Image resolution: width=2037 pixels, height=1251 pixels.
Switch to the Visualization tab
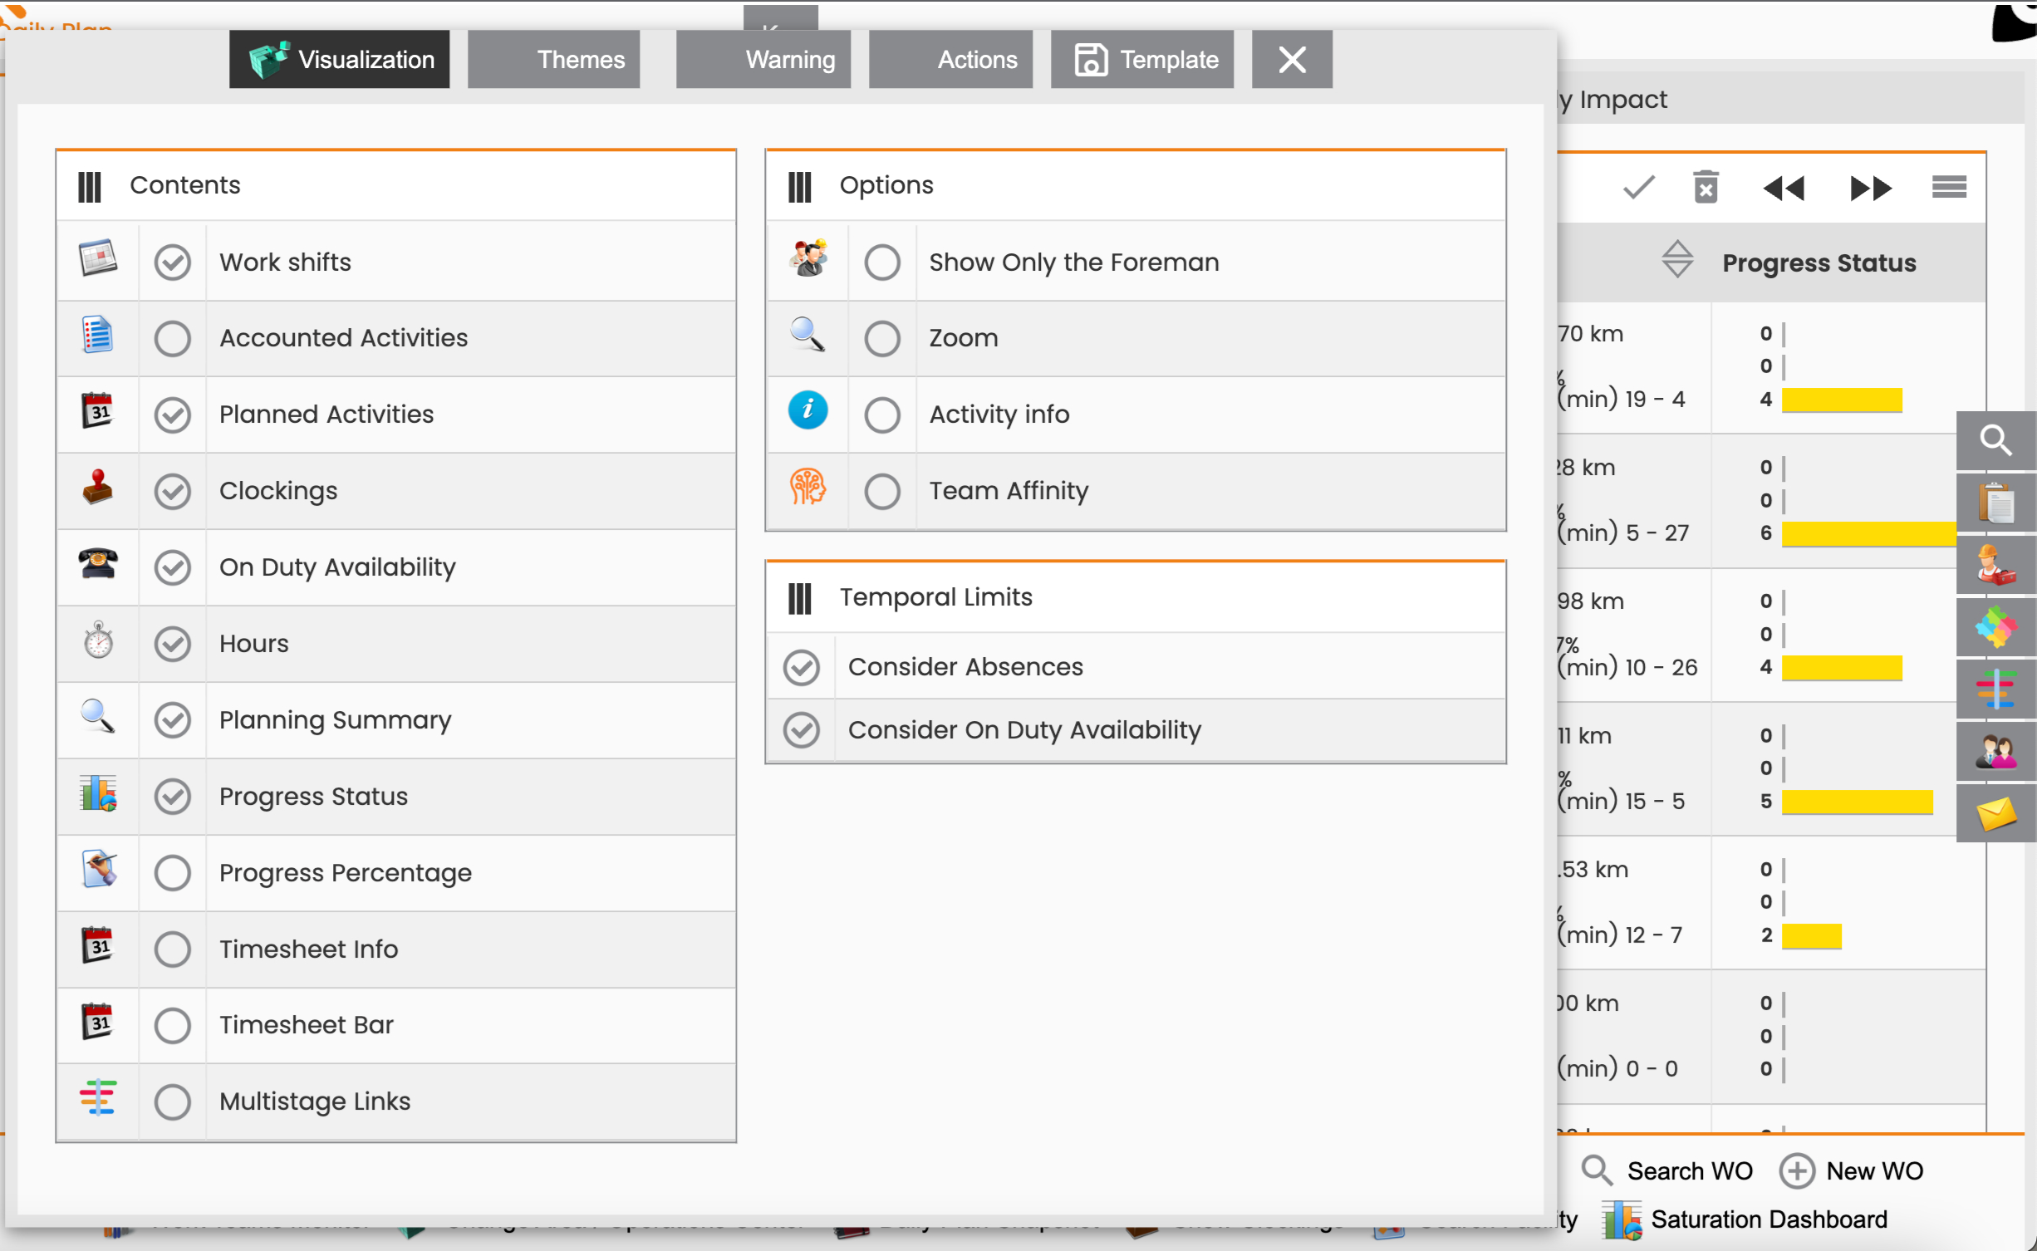click(340, 60)
